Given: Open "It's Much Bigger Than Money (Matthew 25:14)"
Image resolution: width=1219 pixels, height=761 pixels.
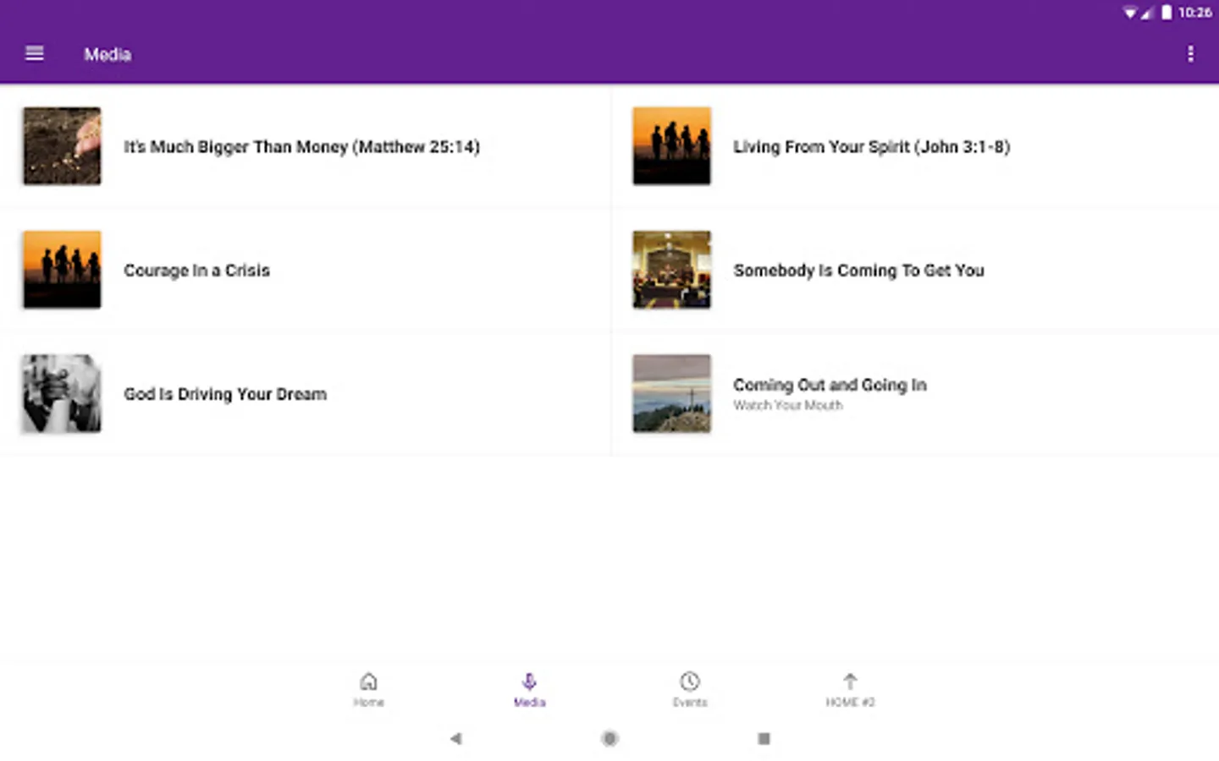Looking at the screenshot, I should [301, 146].
